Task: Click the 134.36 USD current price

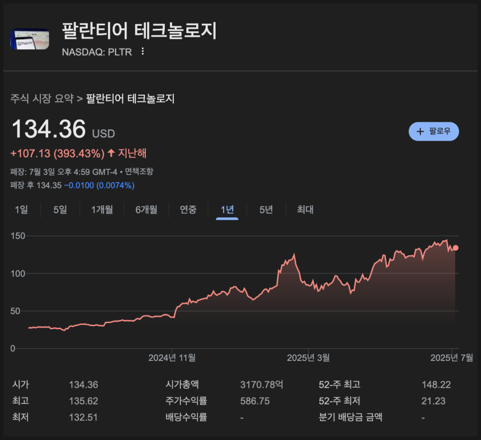Action: point(63,129)
